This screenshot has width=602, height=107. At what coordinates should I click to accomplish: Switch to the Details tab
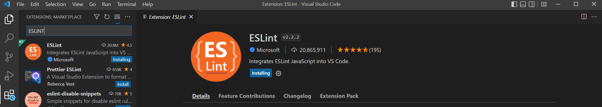(x=201, y=96)
